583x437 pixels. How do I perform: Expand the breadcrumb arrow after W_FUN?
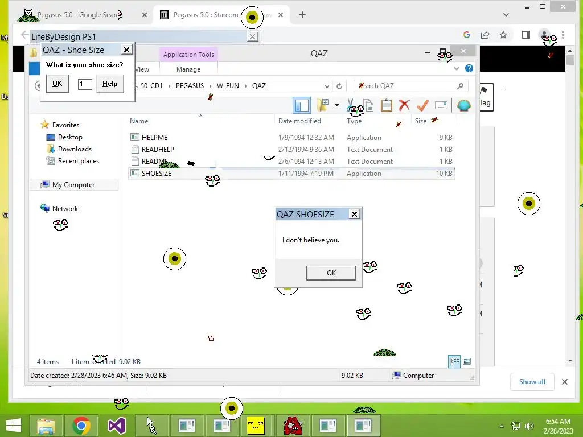[245, 86]
